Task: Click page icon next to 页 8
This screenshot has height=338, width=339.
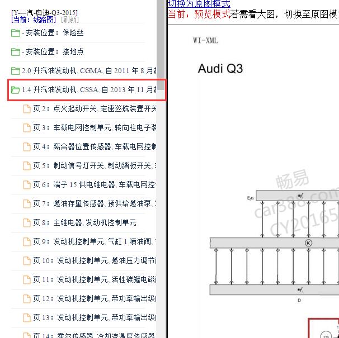Action: coord(27,223)
